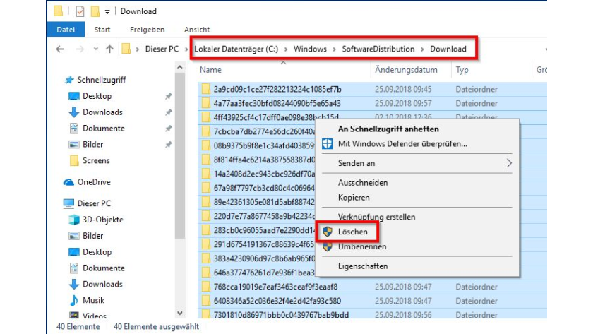Select Windows breadcrumb in address bar

[310, 49]
